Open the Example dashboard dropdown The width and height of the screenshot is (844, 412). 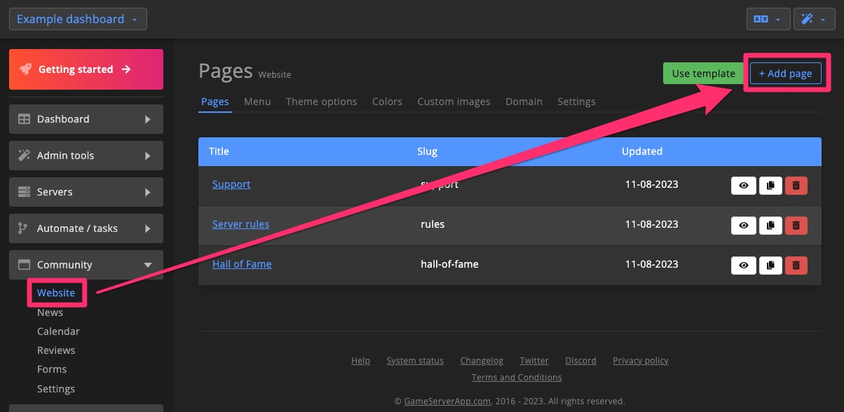pos(77,19)
